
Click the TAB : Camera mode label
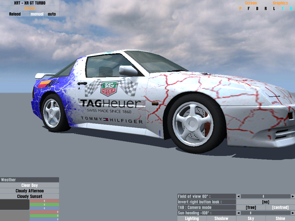[207, 207]
